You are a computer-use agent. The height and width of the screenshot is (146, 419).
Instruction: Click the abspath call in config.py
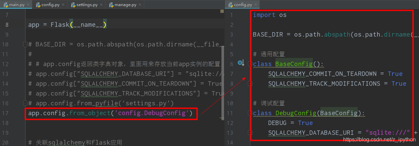[337, 35]
